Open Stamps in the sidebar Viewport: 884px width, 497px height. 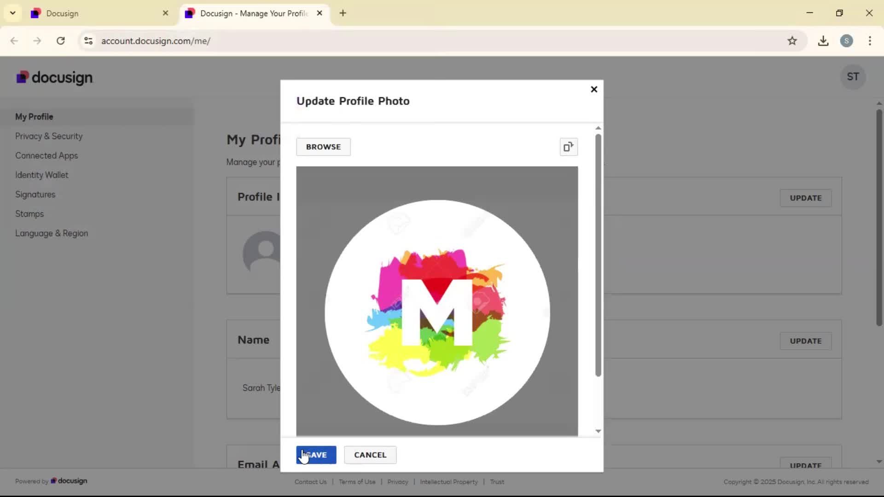(29, 214)
